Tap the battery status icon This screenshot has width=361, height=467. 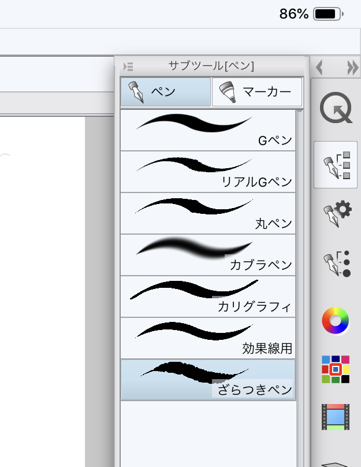(x=328, y=14)
